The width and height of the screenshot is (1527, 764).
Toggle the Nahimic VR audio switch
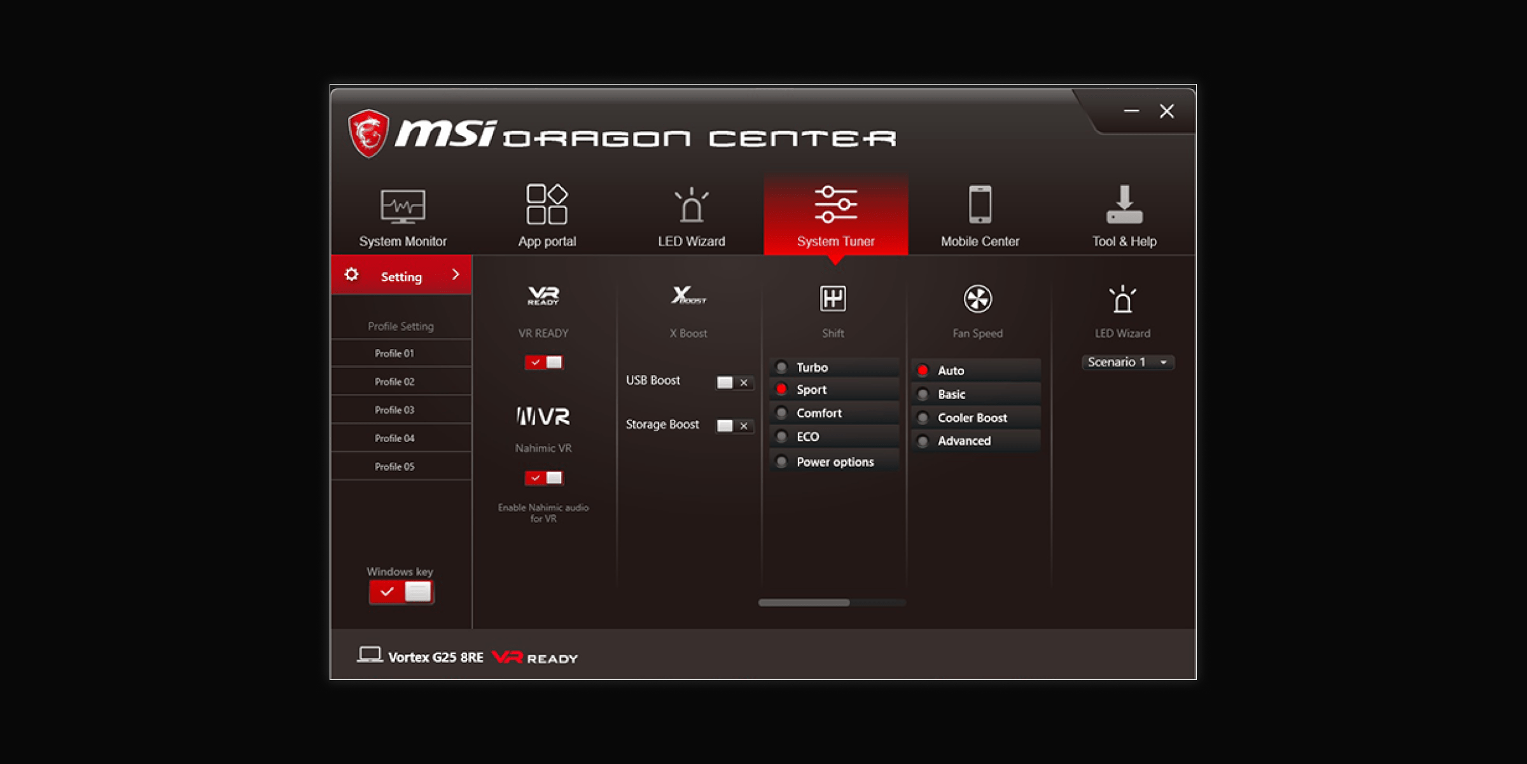point(542,478)
